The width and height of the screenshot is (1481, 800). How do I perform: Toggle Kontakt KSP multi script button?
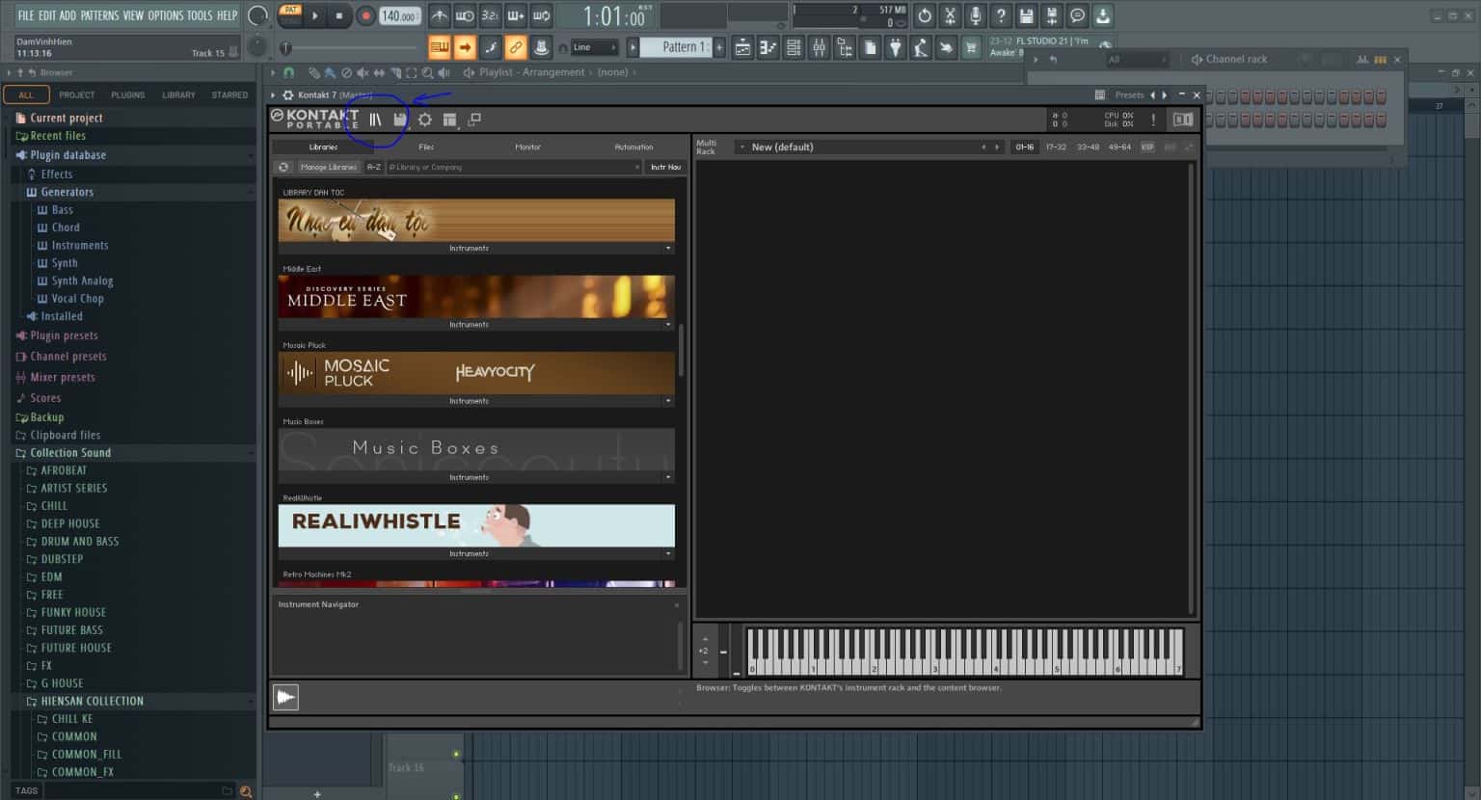1147,147
